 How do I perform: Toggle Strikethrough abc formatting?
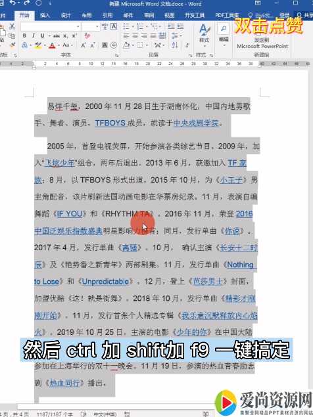[x=57, y=35]
